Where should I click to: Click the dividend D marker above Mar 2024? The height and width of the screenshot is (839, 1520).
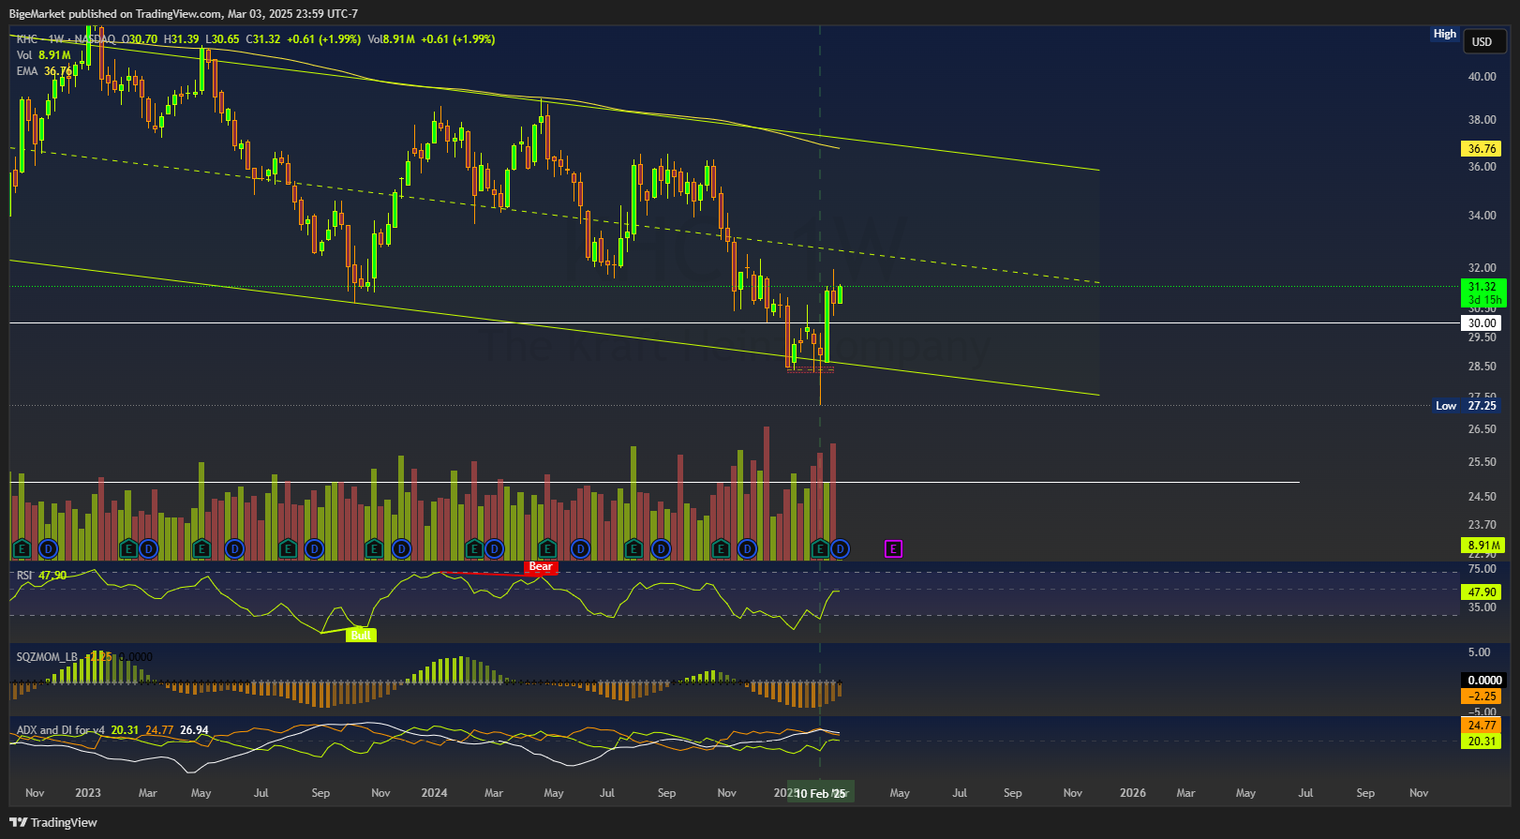pos(494,549)
